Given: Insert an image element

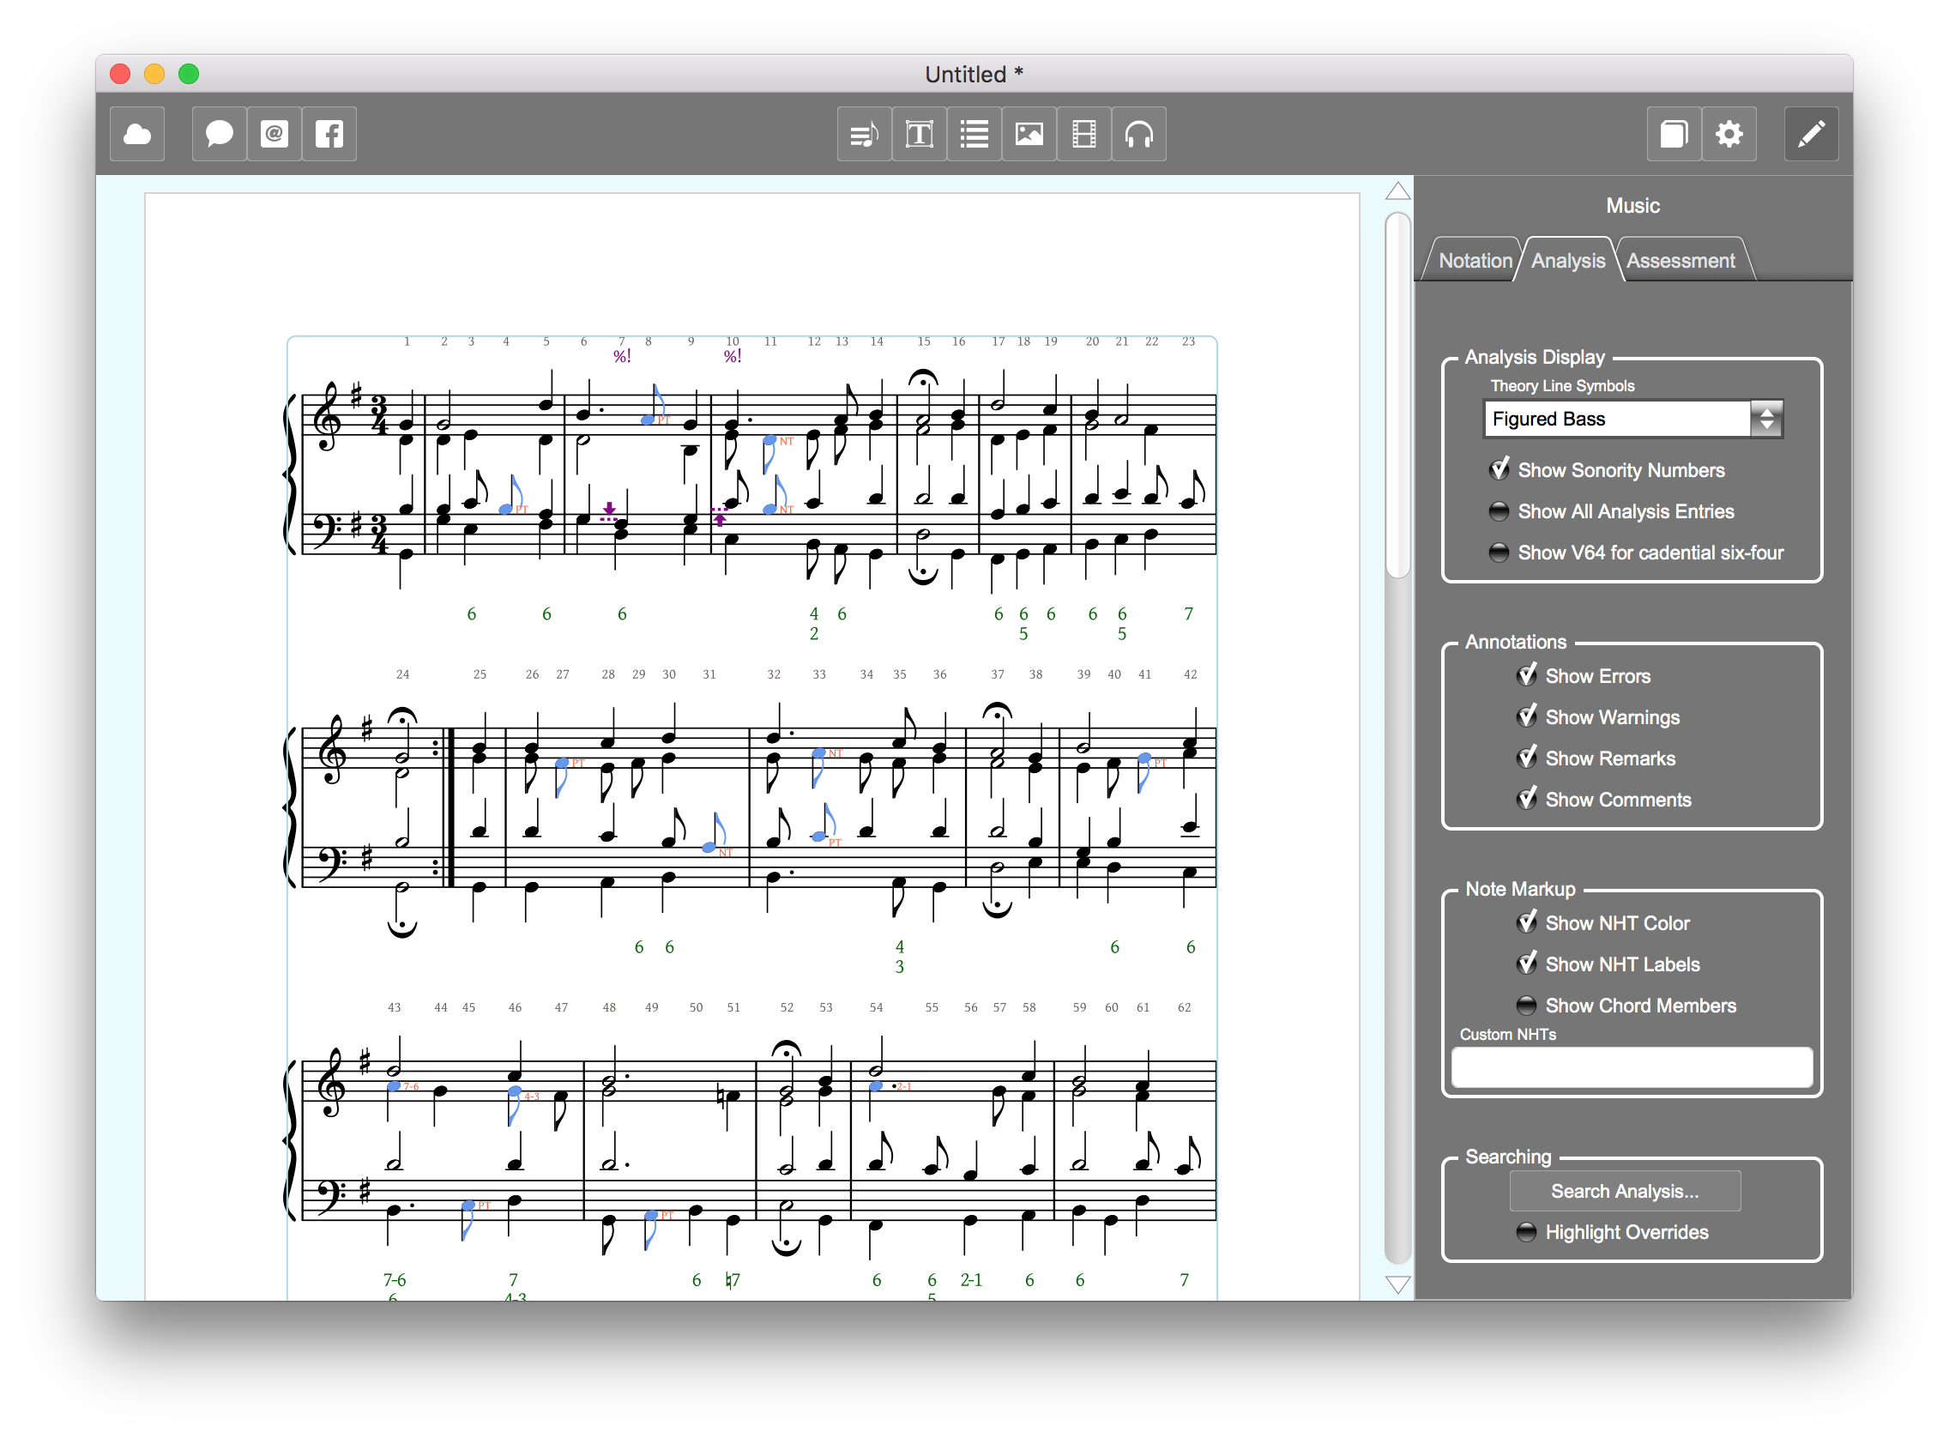Looking at the screenshot, I should (x=1029, y=134).
